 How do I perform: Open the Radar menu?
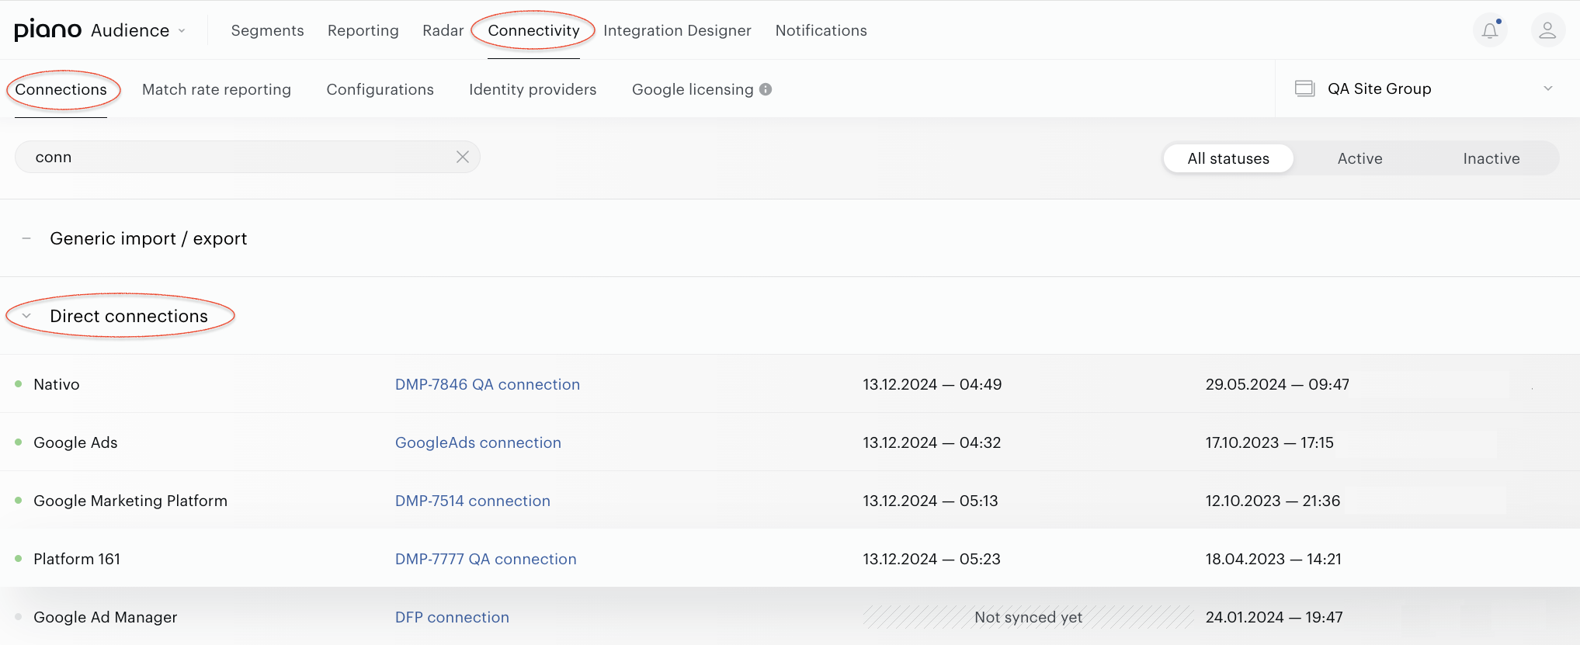(x=443, y=30)
